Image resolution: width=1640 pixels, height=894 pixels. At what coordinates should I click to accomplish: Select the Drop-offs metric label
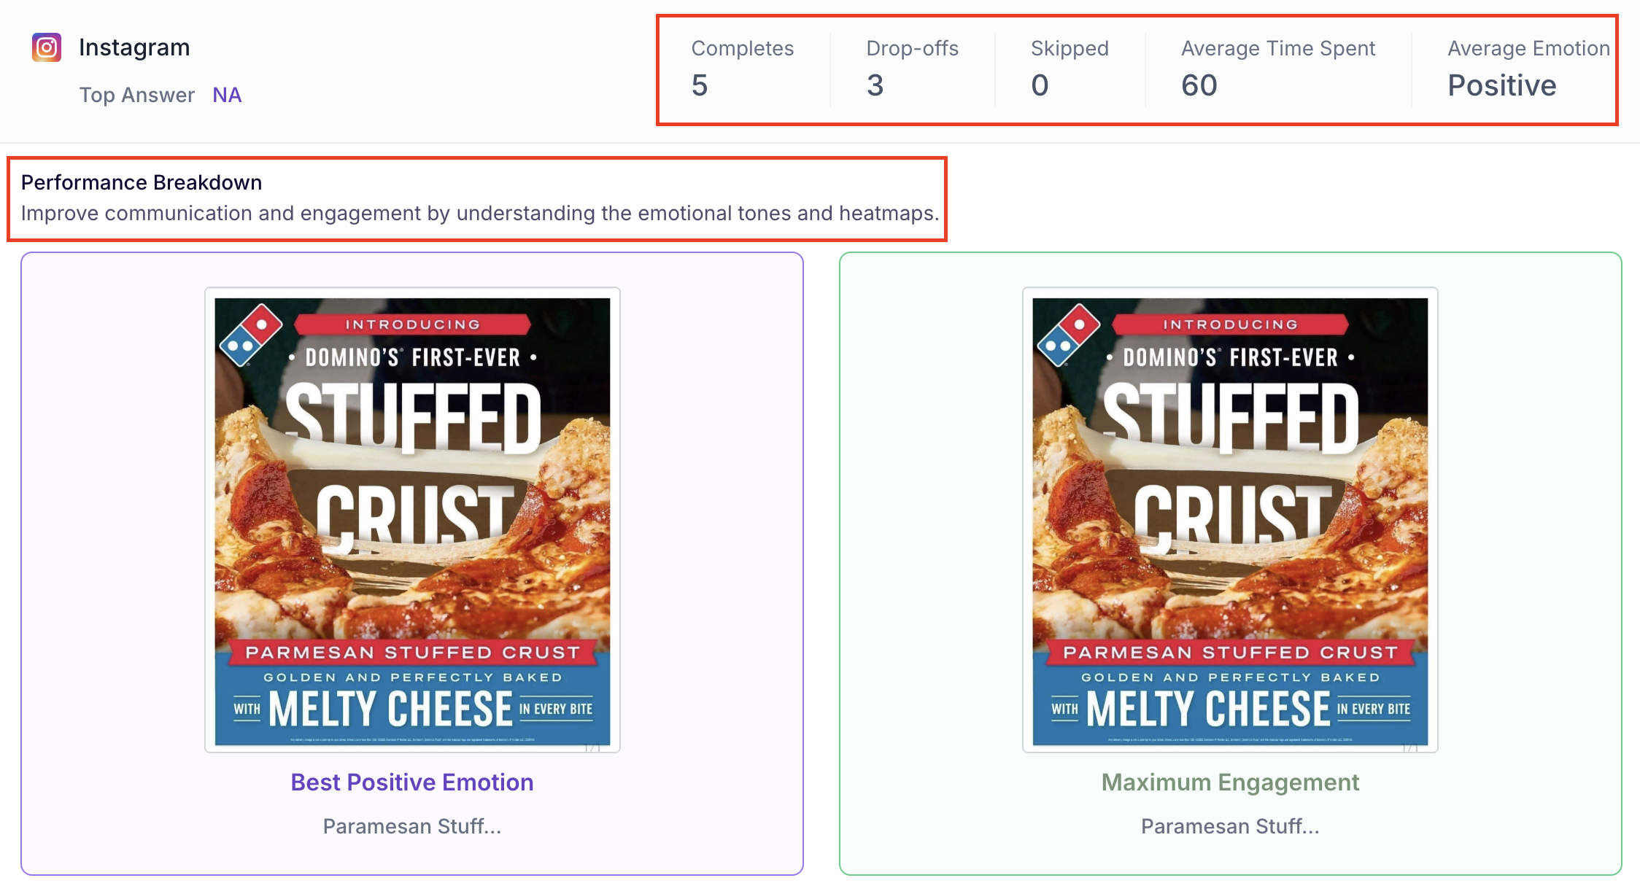[x=912, y=48]
